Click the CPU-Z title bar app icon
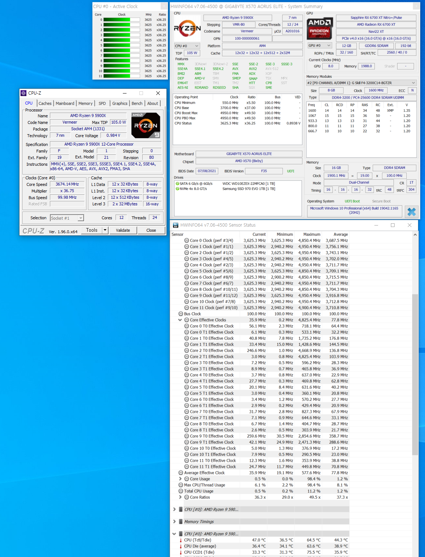The width and height of the screenshot is (425, 557). click(x=23, y=93)
